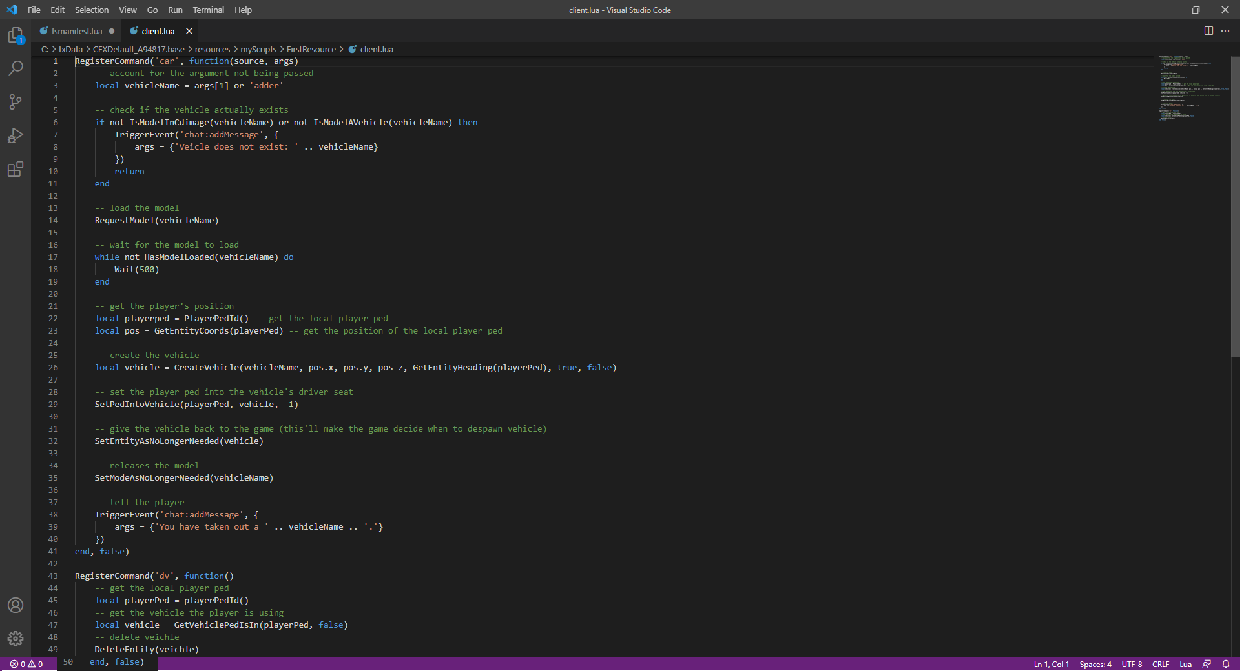Click line number 43 in the gutter
1244x671 pixels.
53,576
